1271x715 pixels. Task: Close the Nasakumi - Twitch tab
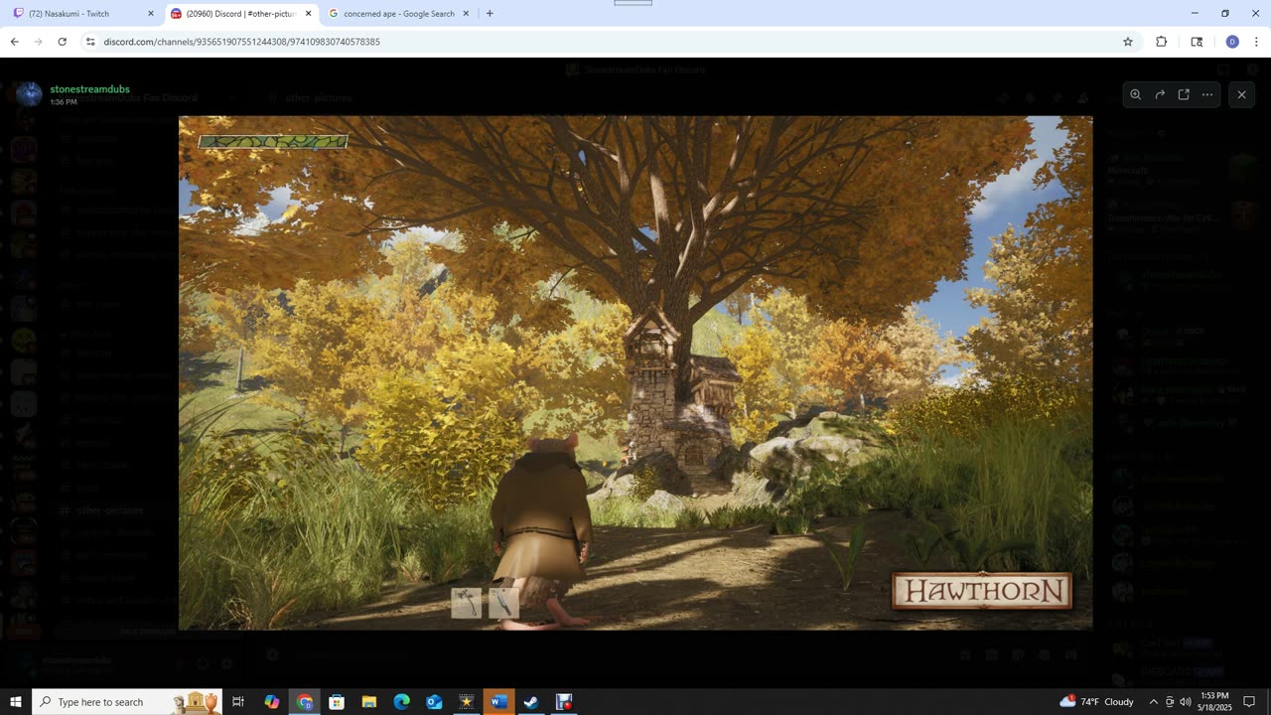coord(151,14)
